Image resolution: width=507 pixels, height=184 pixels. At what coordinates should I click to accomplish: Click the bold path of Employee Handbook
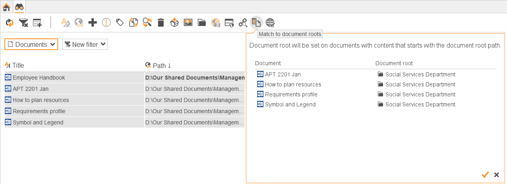195,78
